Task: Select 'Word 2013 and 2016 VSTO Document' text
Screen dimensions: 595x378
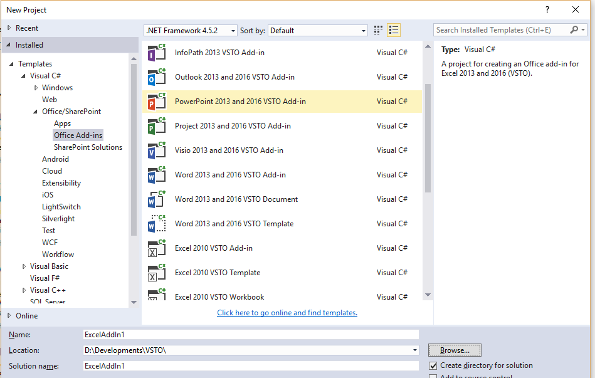Action: [x=236, y=199]
